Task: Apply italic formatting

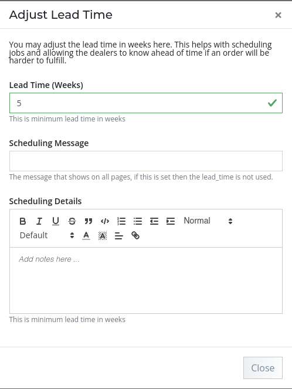Action: click(39, 221)
